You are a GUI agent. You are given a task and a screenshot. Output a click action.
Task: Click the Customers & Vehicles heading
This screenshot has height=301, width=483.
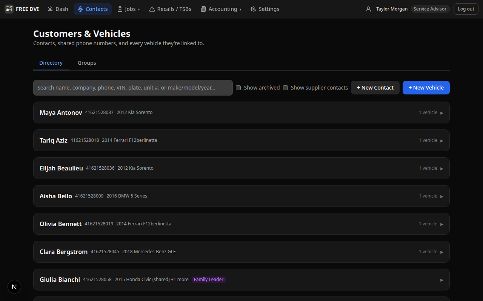click(82, 34)
